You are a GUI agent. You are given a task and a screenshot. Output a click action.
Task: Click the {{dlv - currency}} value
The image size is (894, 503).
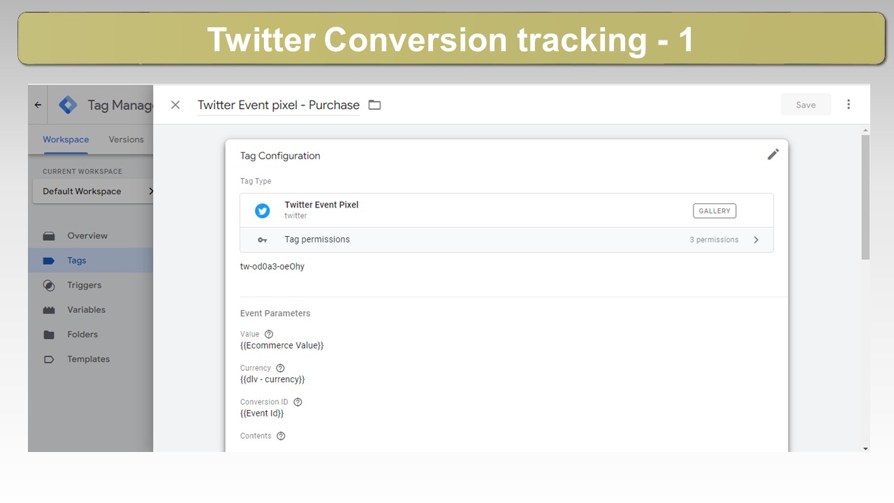click(272, 379)
